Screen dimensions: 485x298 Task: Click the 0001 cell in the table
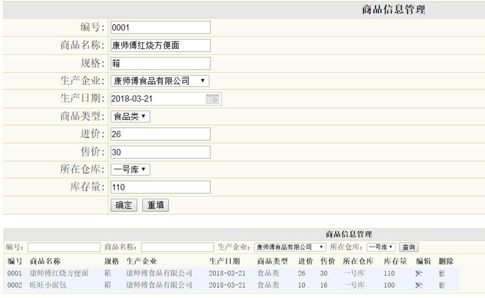pos(15,273)
